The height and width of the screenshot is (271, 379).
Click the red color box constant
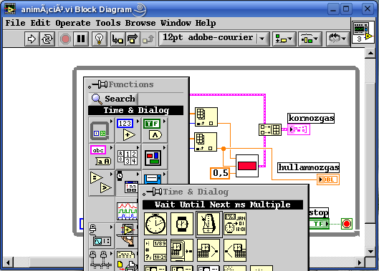pos(247,166)
